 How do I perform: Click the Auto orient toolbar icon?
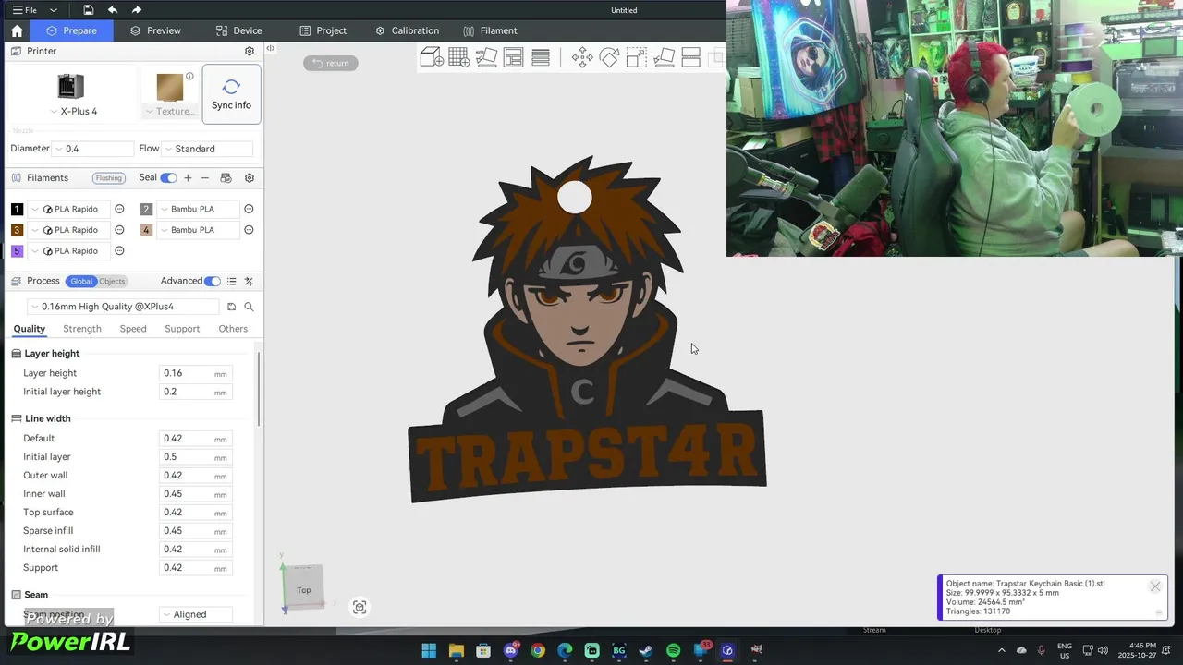point(486,57)
